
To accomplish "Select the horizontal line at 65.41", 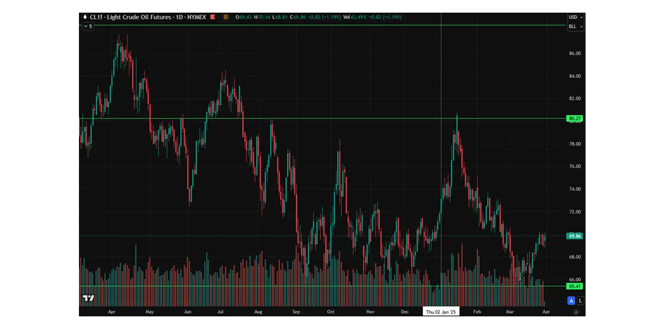I will tap(323, 286).
